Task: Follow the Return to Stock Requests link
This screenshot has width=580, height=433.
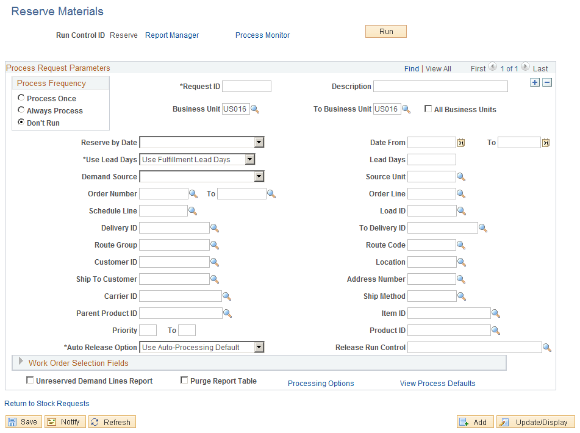Action: click(46, 403)
